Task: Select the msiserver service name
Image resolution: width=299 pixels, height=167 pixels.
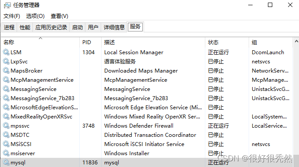Action: (23, 153)
